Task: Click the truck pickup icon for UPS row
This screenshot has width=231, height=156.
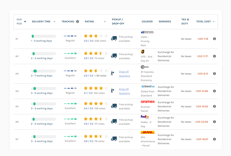Action: (x=114, y=56)
